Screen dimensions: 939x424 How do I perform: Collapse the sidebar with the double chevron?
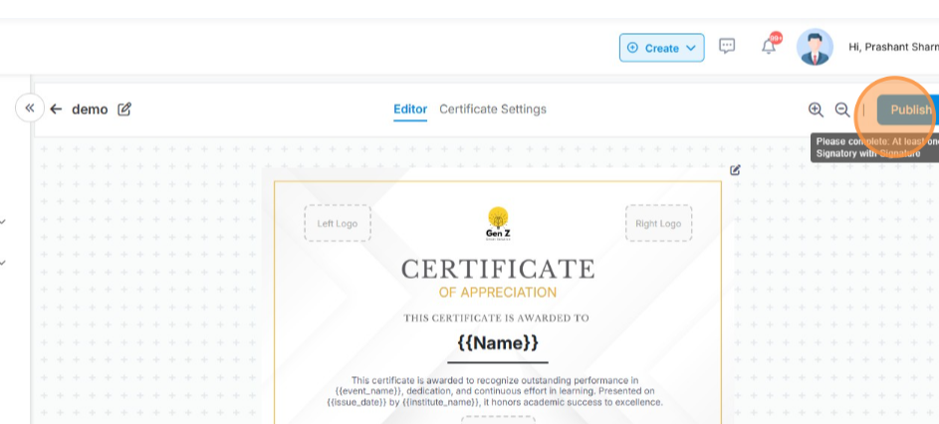[x=30, y=107]
